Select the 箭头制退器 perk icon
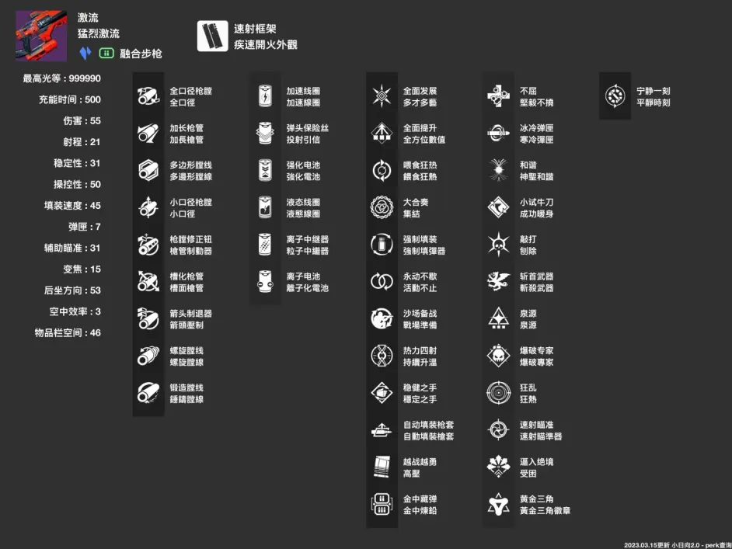The height and width of the screenshot is (549, 732). click(148, 320)
